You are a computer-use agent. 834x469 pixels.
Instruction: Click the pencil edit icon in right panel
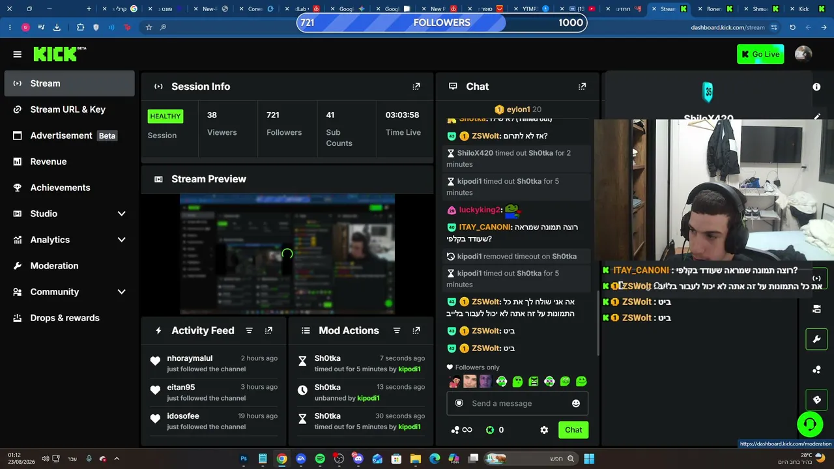817,117
